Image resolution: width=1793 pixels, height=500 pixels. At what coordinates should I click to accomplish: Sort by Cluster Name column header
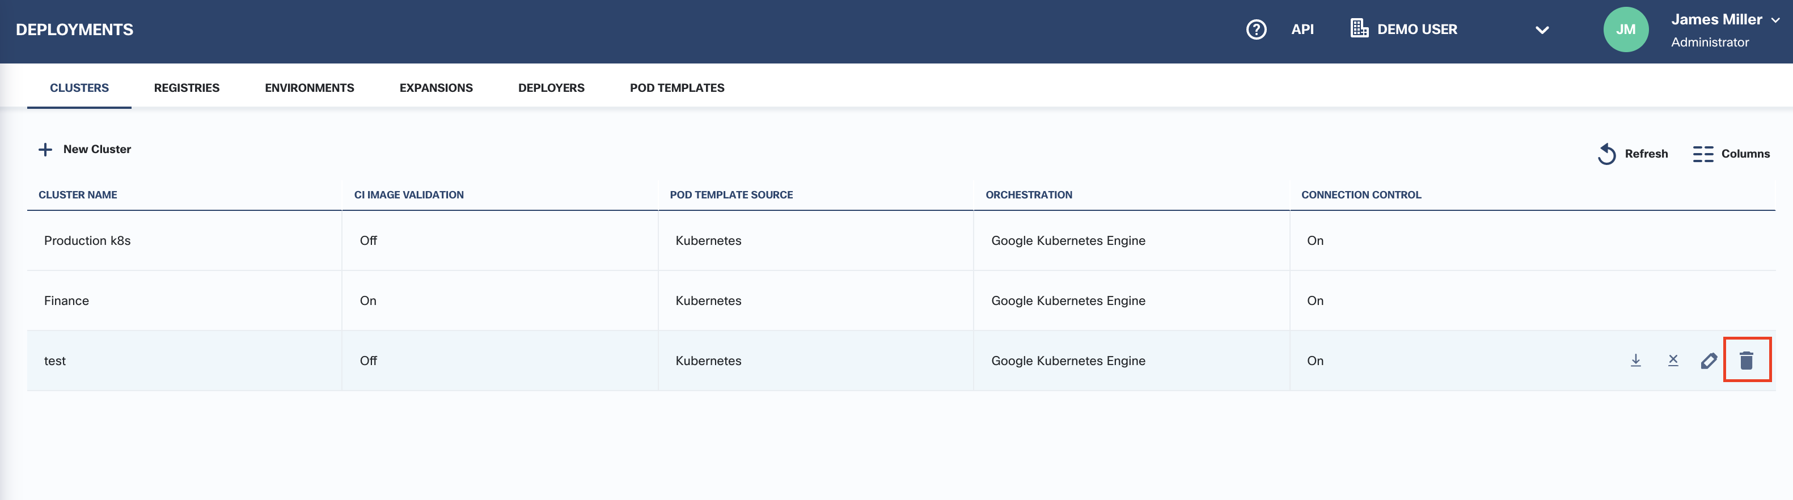[78, 194]
